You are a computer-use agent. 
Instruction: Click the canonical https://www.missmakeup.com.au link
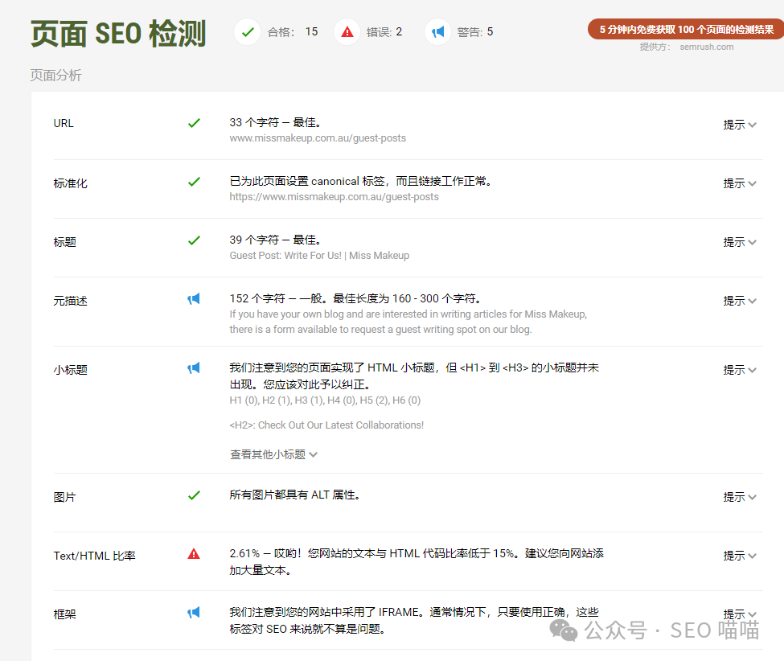(x=334, y=197)
